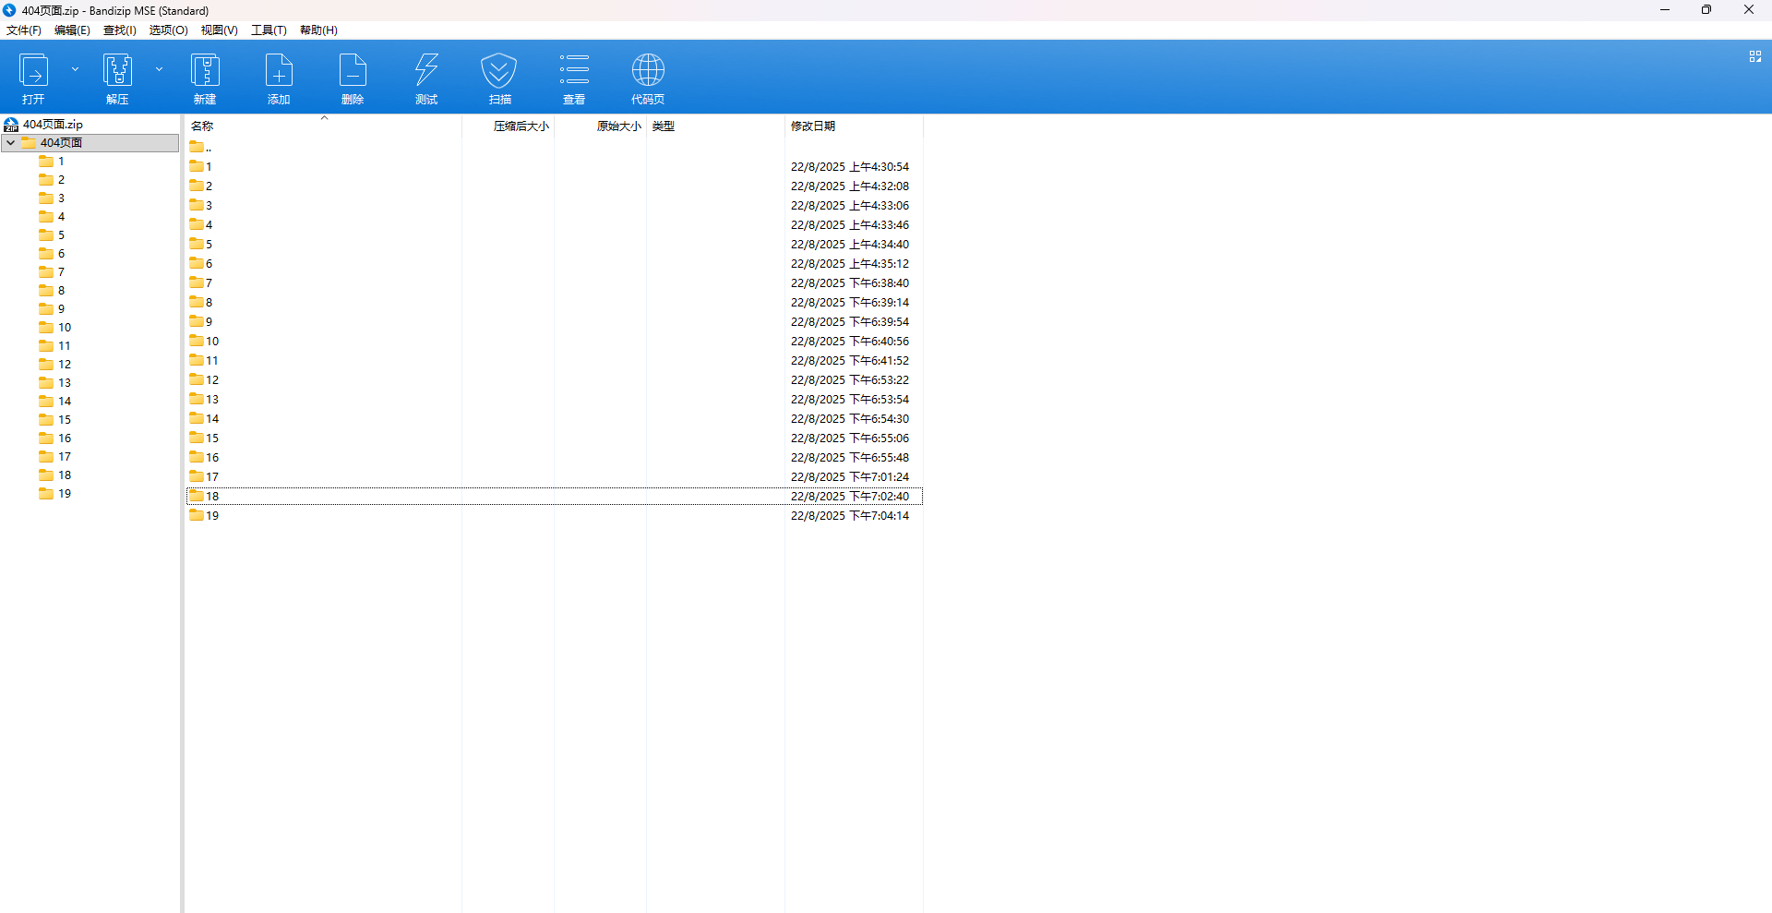This screenshot has width=1772, height=913.
Task: Open the 帮助(H) menu
Action: [318, 30]
